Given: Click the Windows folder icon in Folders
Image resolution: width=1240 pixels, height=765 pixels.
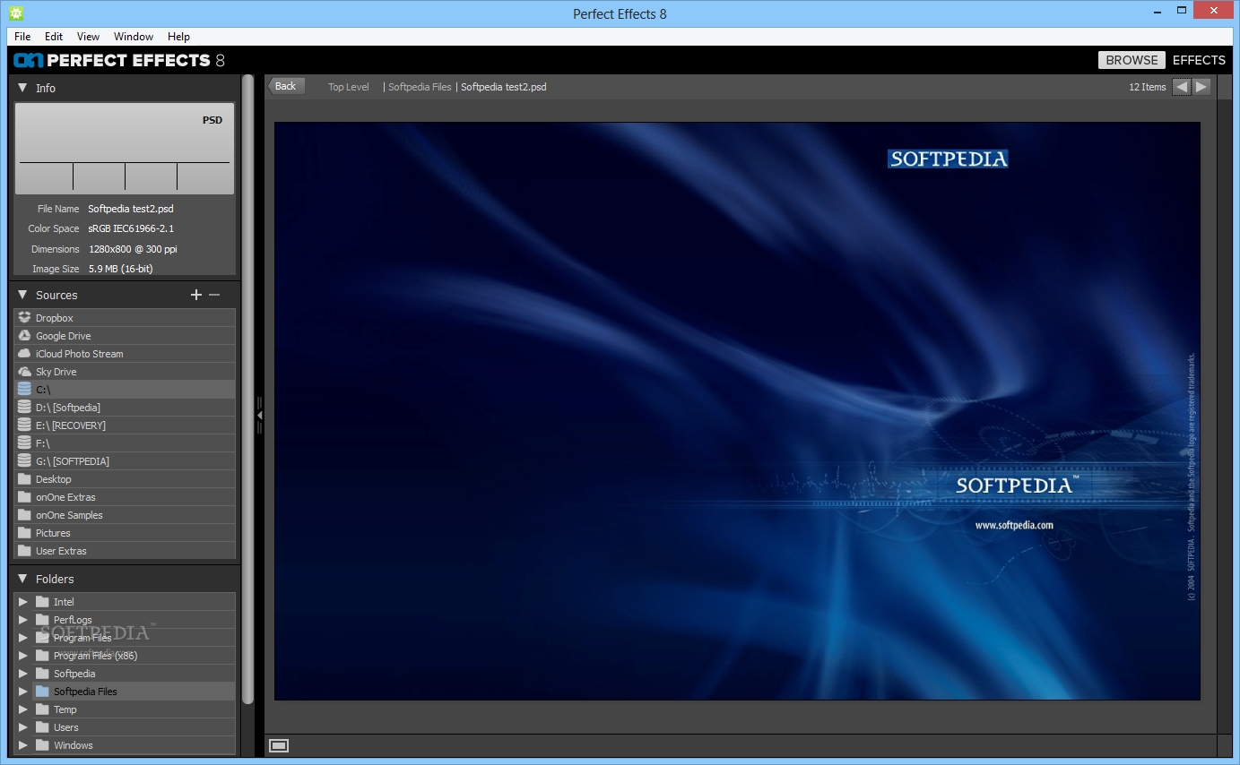Looking at the screenshot, I should [42, 745].
